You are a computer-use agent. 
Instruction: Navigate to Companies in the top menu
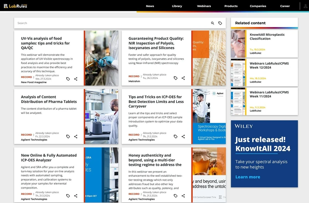coord(258,6)
